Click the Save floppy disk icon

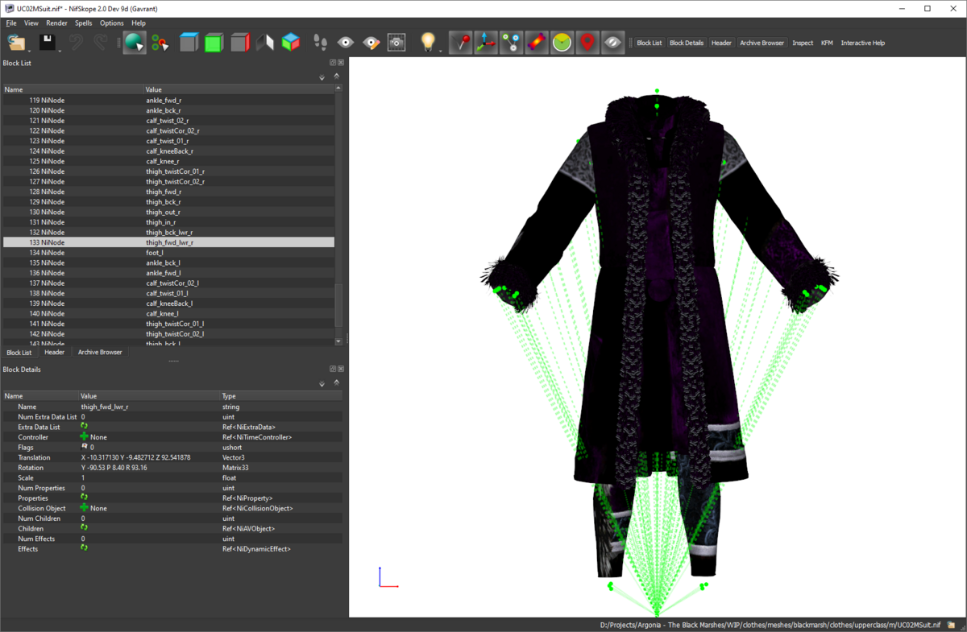[x=47, y=43]
